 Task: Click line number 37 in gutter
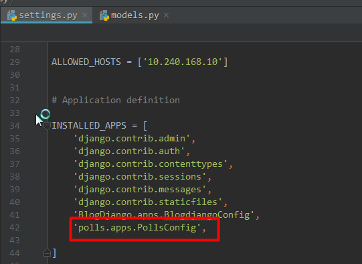click(15, 164)
